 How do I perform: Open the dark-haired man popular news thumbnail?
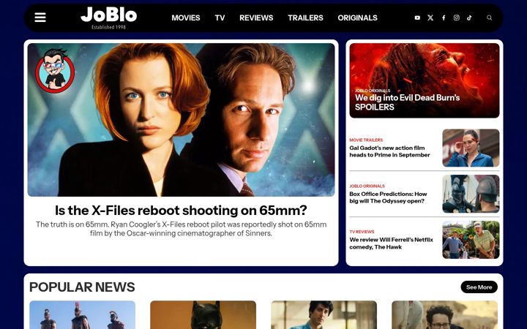point(324,315)
